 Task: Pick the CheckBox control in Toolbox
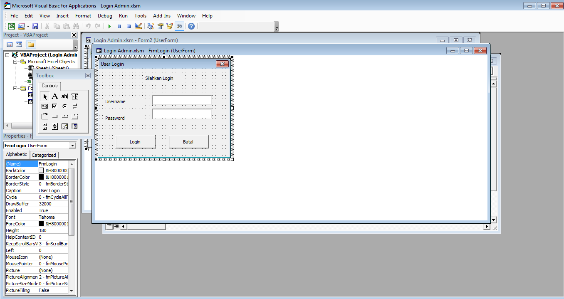click(54, 106)
